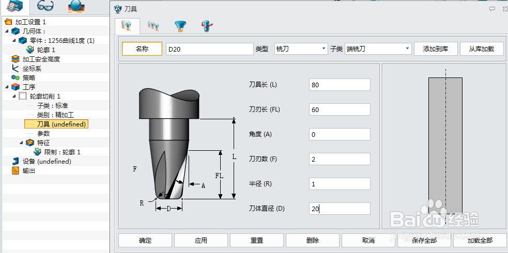Image resolution: width=508 pixels, height=253 pixels.
Task: Confirm with the 确定 button
Action: coord(145,241)
